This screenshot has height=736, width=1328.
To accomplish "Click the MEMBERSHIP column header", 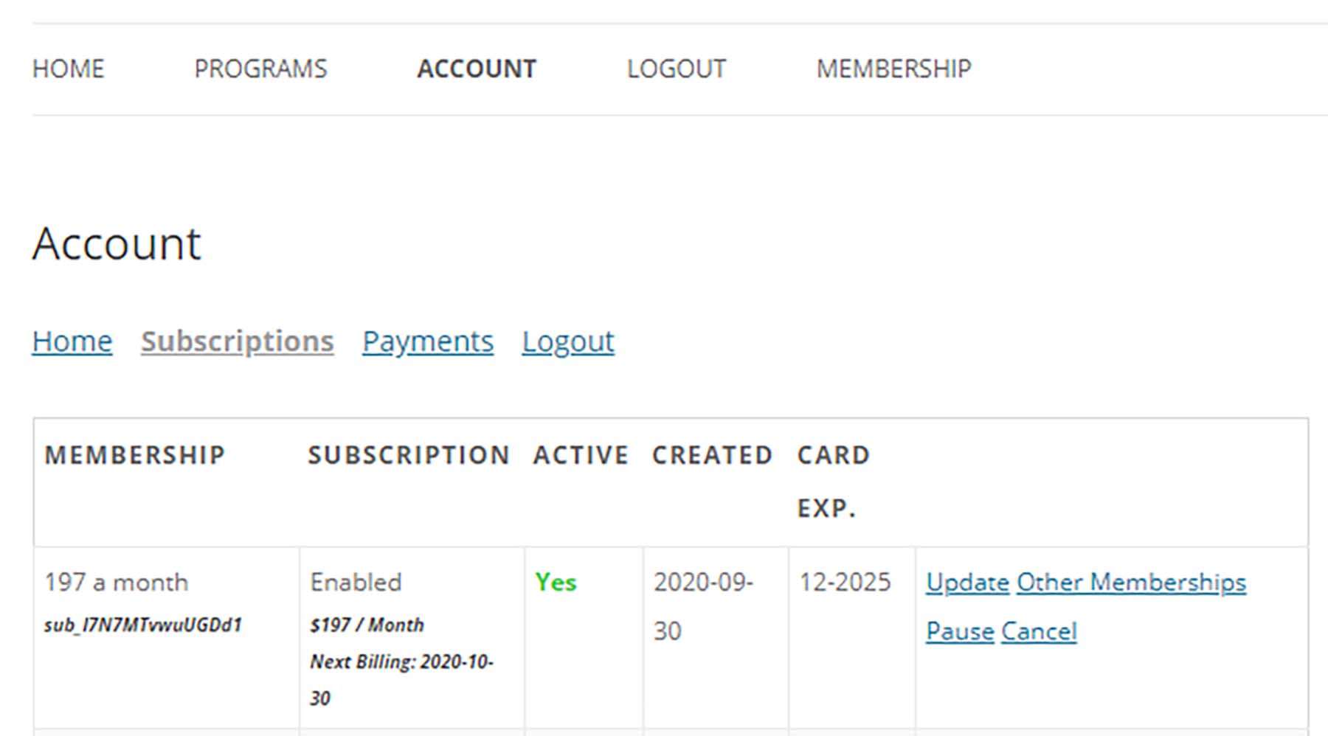I will tap(135, 455).
